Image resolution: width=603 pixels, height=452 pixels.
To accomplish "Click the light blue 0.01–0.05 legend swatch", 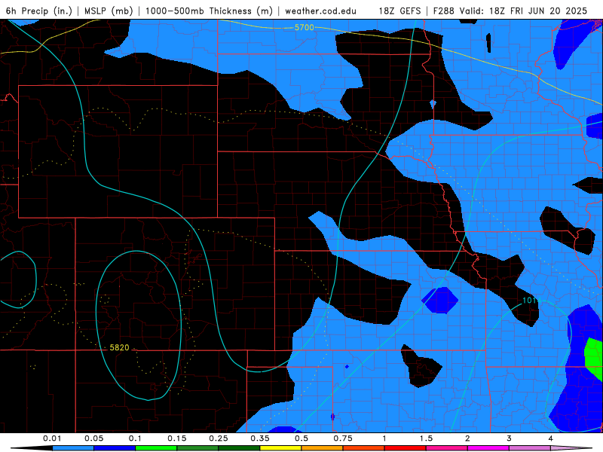I will click(x=73, y=448).
